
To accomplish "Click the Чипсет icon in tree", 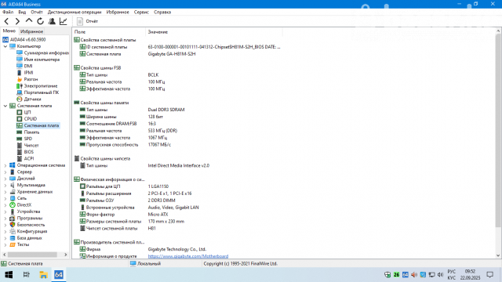I will point(20,146).
